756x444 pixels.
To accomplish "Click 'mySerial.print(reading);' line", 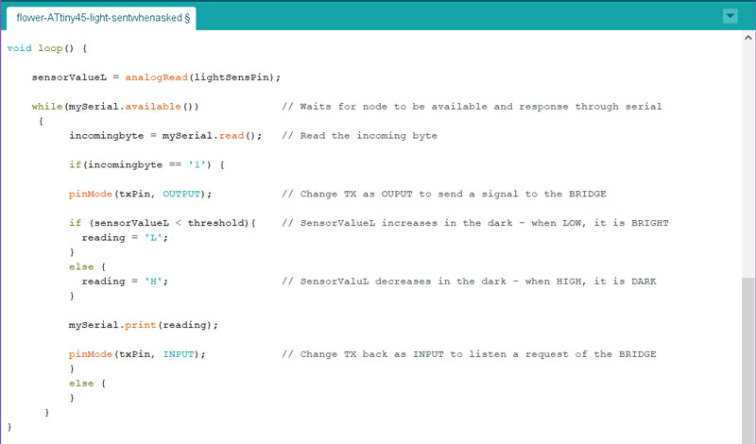I will (x=144, y=325).
